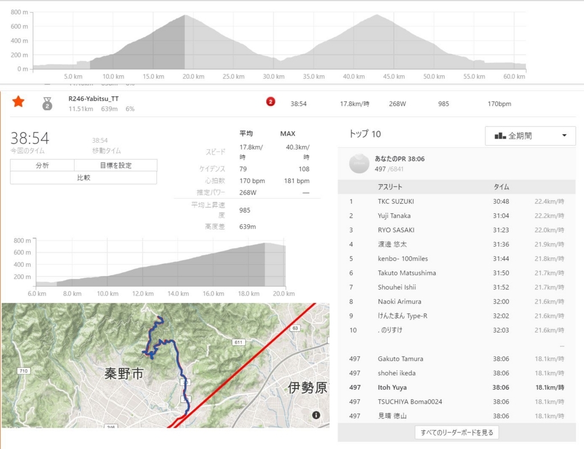Click the route 710 marker on map

click(x=23, y=371)
